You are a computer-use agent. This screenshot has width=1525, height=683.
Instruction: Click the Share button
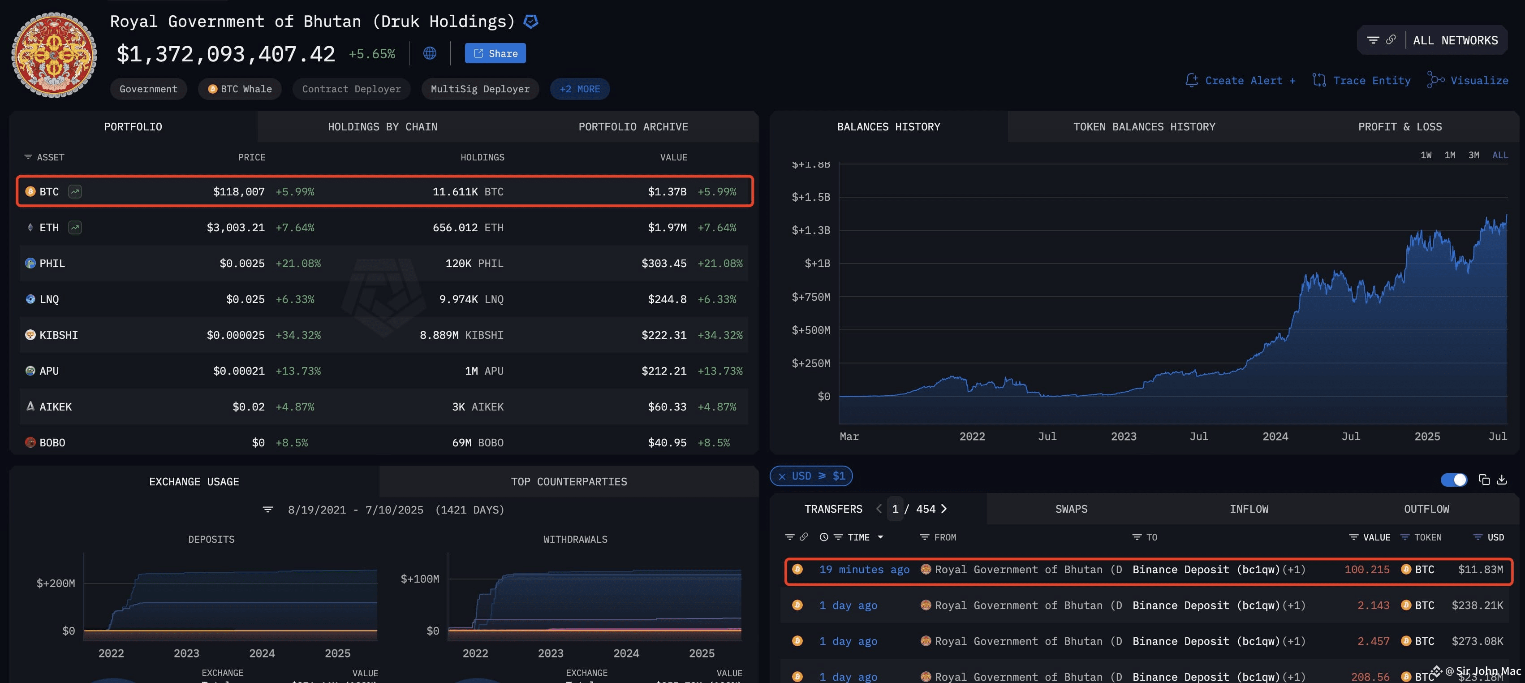pyautogui.click(x=495, y=53)
